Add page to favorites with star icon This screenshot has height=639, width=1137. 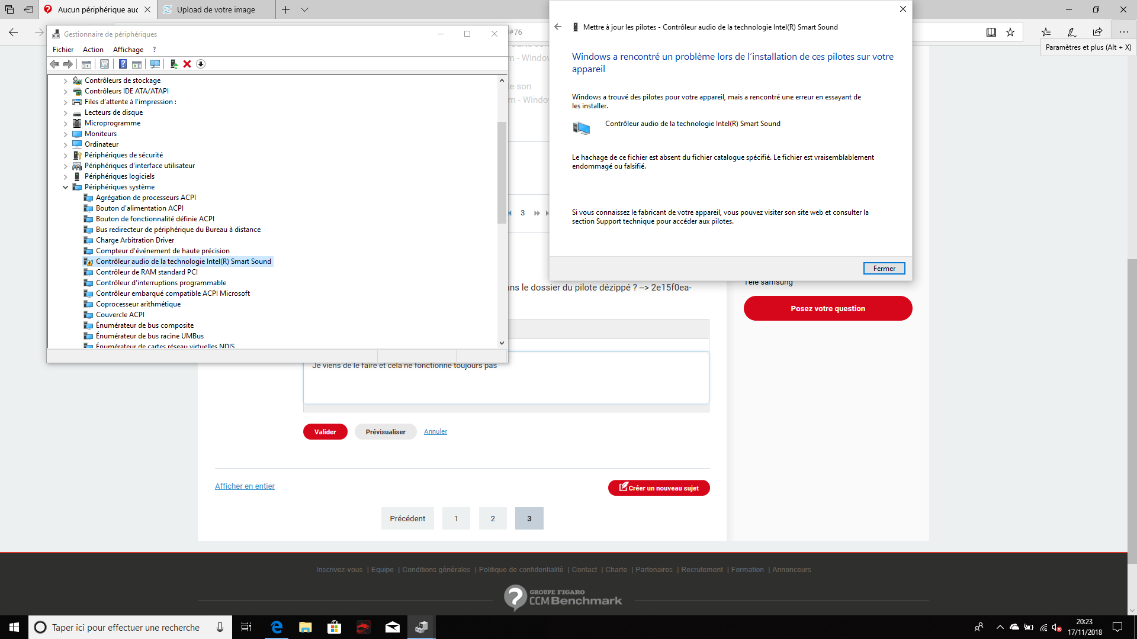pos(1010,32)
